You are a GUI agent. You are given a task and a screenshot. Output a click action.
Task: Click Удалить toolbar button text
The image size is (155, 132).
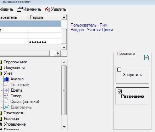pos(59,9)
